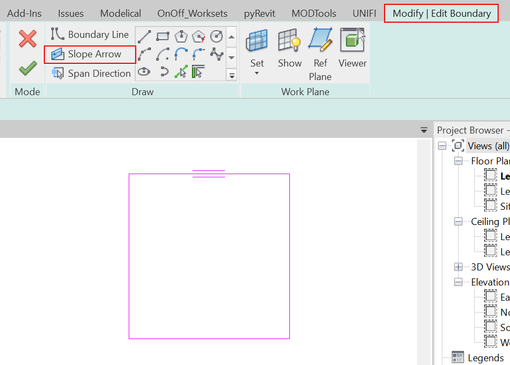Choose the Span Direction tool
This screenshot has height=365, width=510.
(x=91, y=74)
